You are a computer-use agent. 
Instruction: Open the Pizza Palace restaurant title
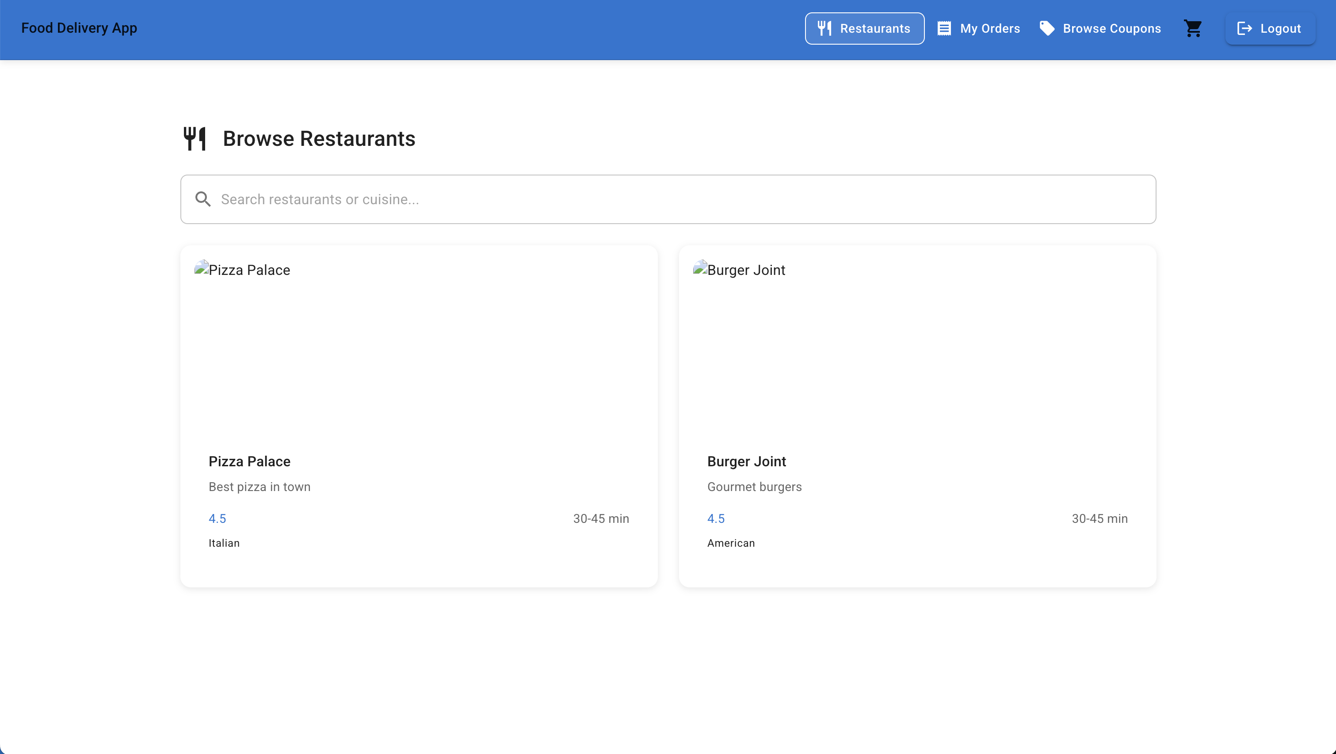(x=249, y=461)
